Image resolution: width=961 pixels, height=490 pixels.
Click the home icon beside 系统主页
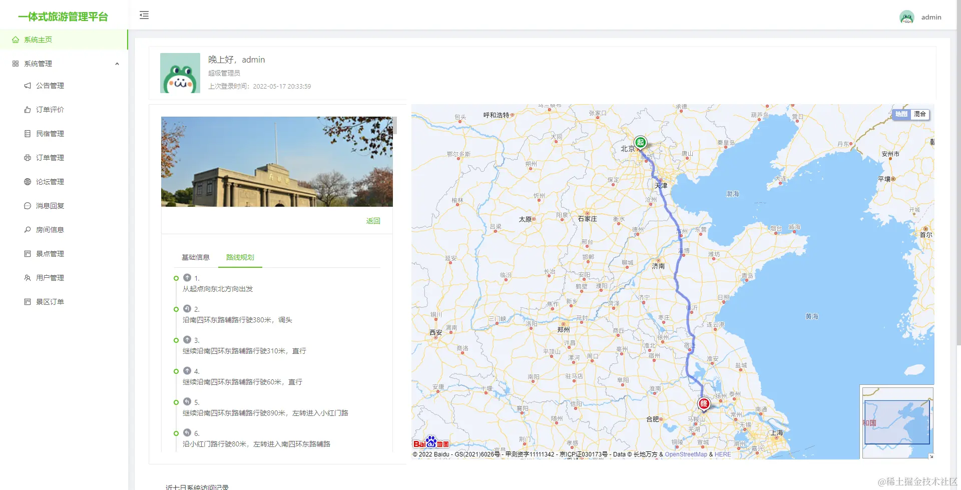point(16,40)
